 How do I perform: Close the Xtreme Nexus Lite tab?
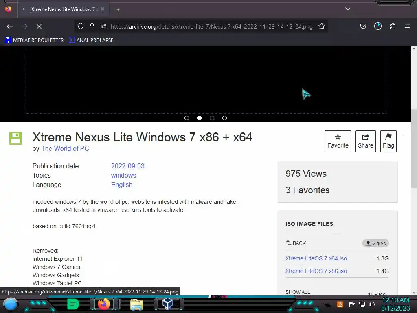click(x=103, y=9)
